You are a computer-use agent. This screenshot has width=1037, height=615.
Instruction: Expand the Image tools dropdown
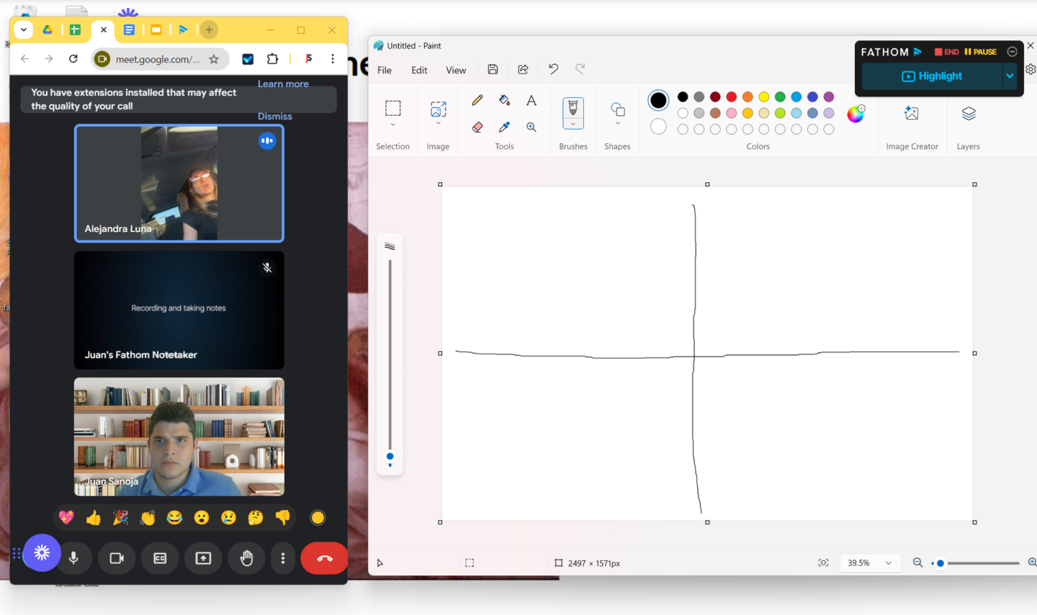point(438,125)
